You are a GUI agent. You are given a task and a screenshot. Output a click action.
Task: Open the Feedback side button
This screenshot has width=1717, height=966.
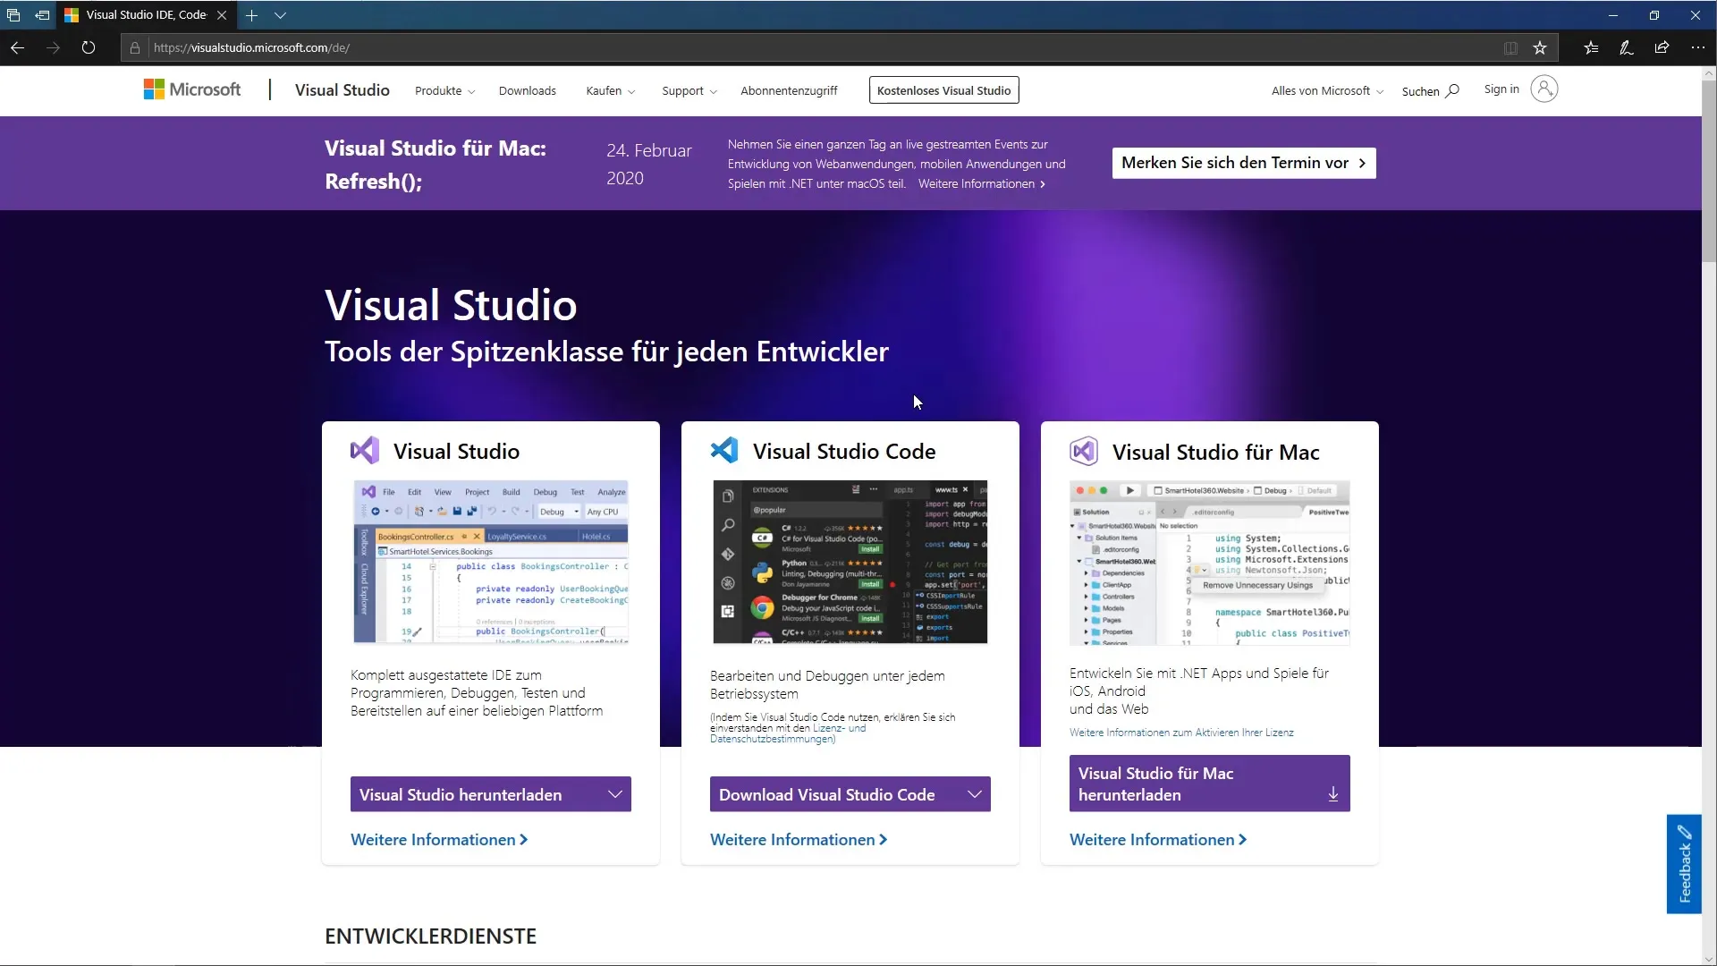coord(1683,864)
